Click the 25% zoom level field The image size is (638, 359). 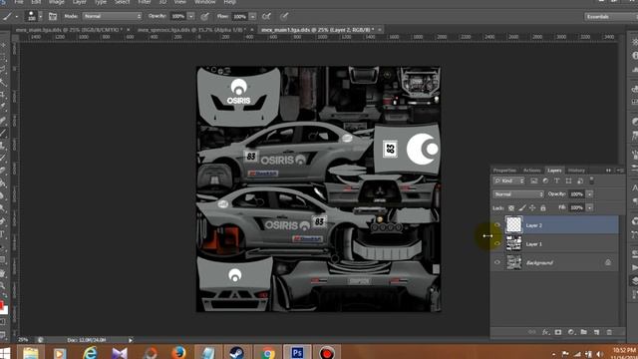point(24,340)
